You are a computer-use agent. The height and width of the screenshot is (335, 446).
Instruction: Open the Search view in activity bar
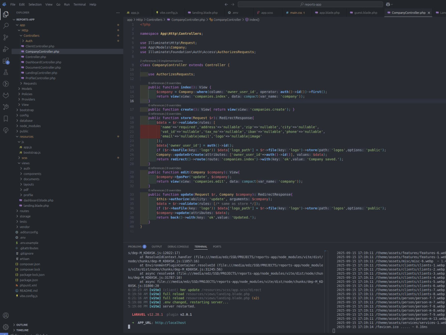click(6, 26)
